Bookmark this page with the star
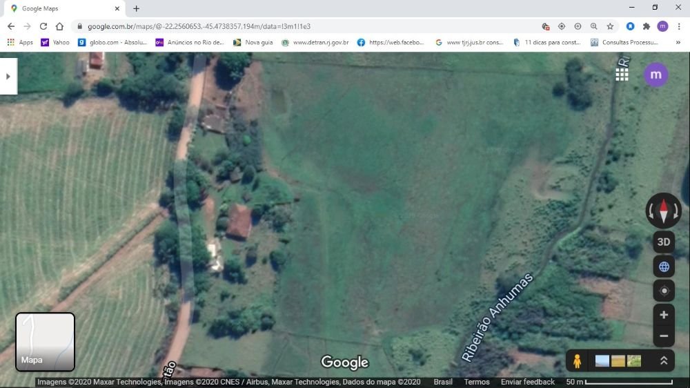Screen dimensions: 690x388 pyautogui.click(x=610, y=26)
